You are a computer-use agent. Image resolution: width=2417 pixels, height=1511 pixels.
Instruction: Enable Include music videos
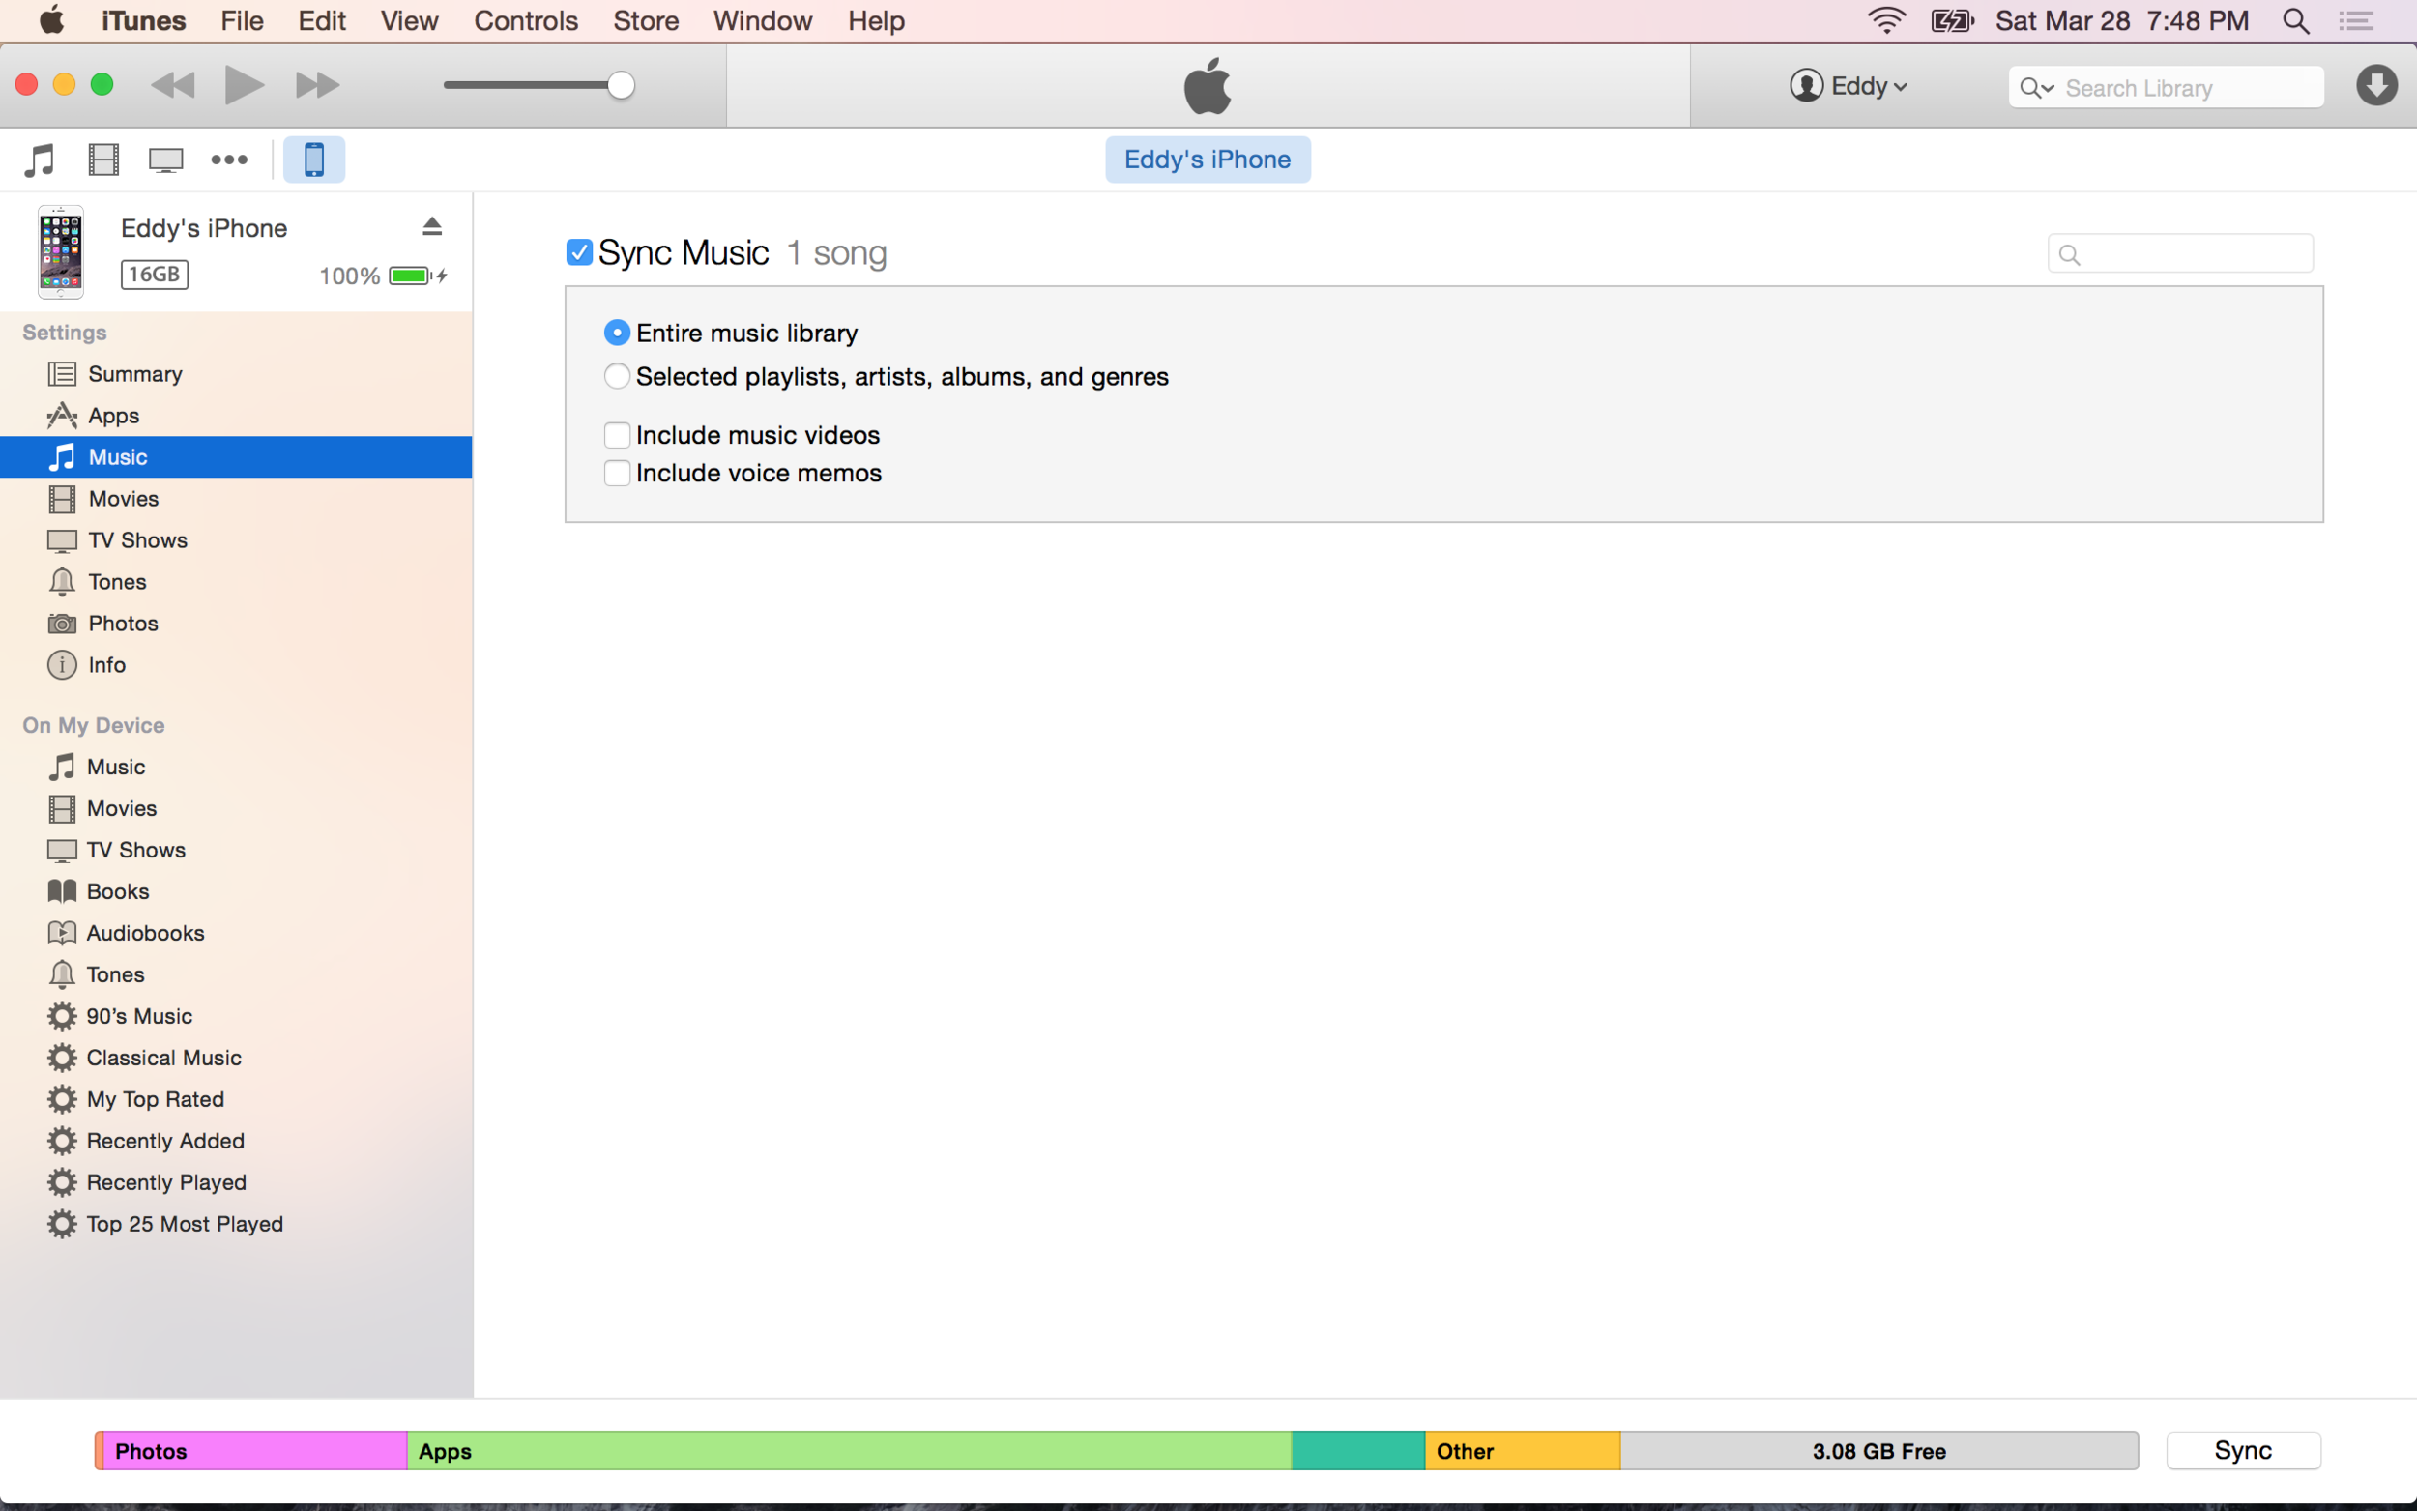point(617,436)
